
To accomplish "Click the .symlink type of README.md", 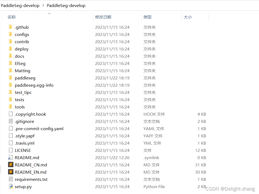I will pyautogui.click(x=151, y=158).
